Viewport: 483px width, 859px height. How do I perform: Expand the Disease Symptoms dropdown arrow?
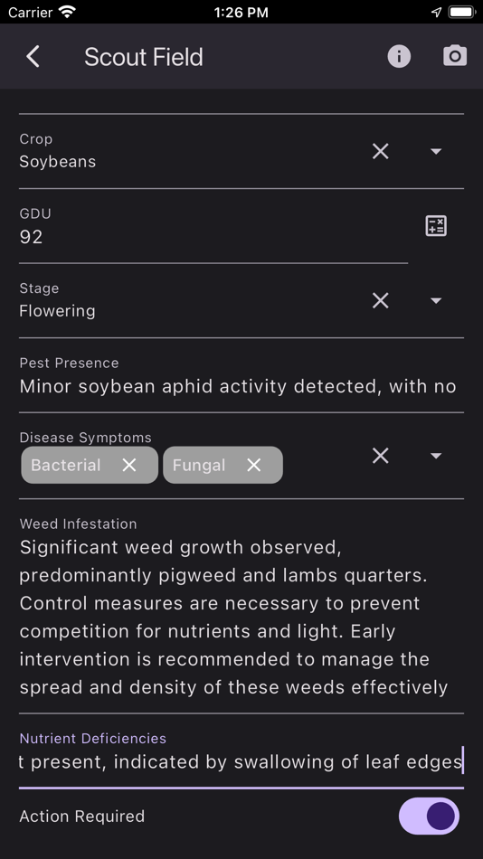[x=436, y=455]
